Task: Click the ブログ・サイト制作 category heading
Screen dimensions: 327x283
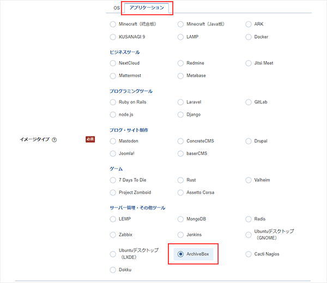Action: pos(129,130)
